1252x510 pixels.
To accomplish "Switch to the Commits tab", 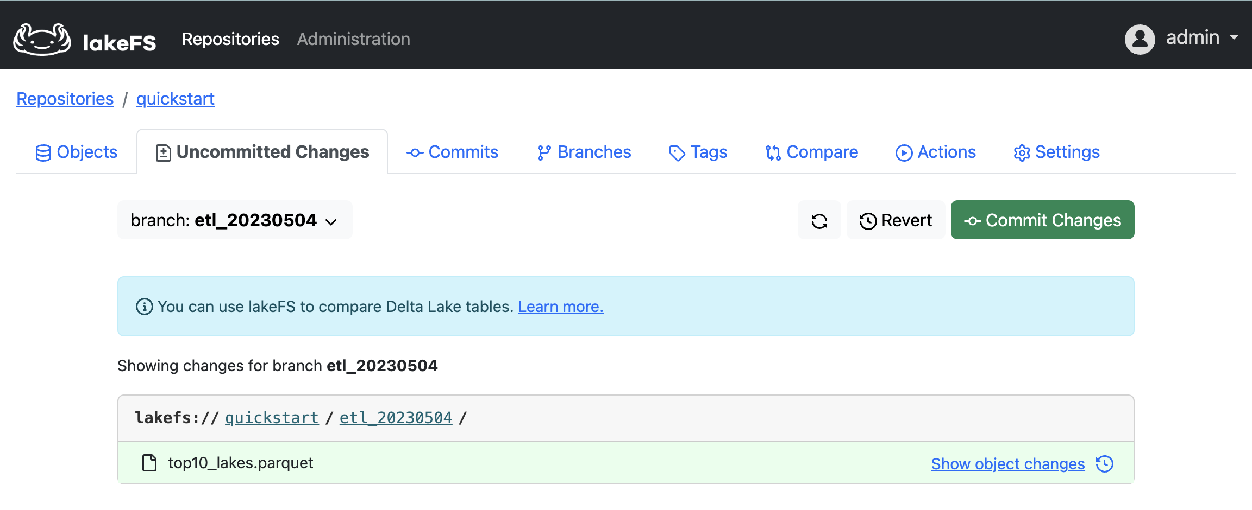I will (452, 152).
